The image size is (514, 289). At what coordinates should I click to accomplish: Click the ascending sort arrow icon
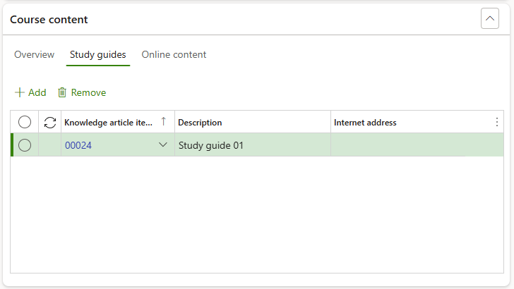coord(164,121)
